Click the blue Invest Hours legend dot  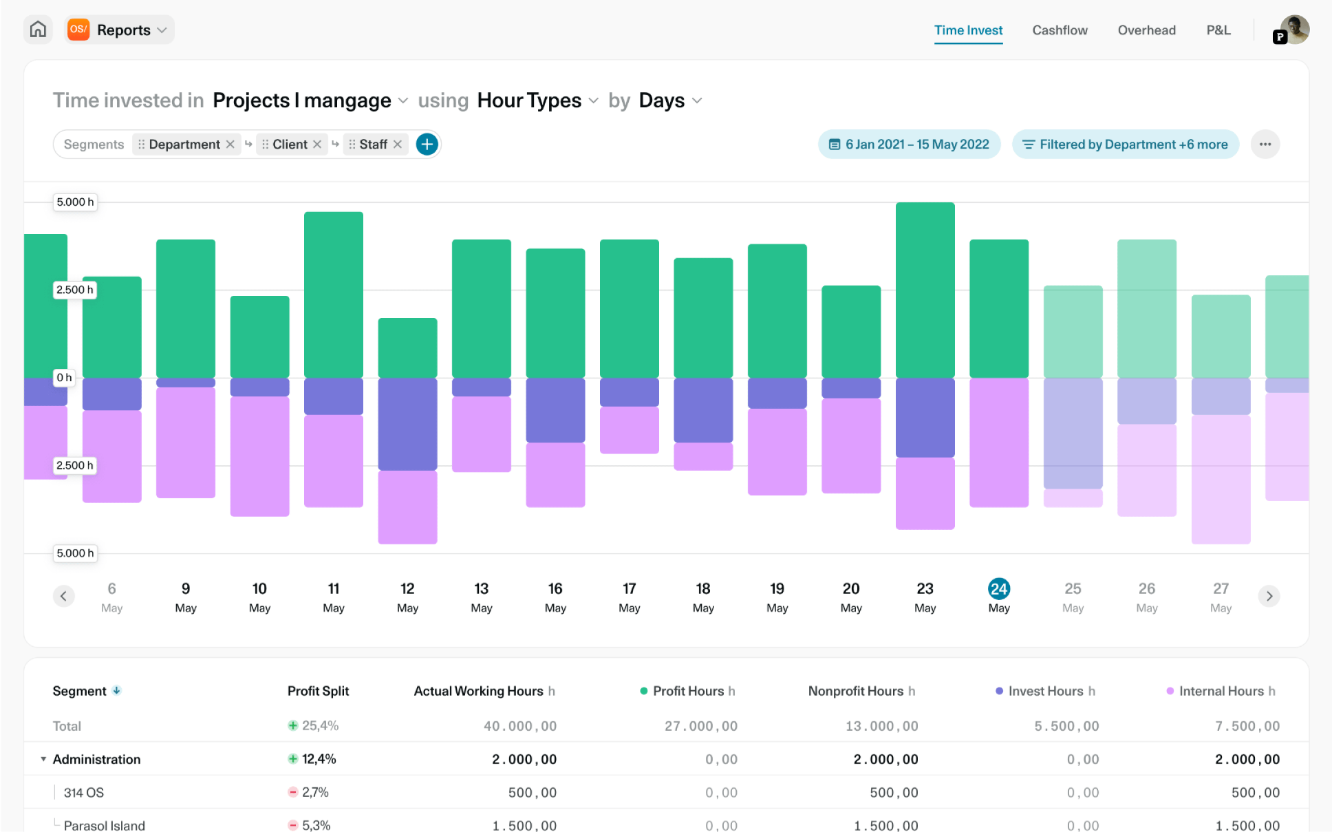[x=999, y=691]
